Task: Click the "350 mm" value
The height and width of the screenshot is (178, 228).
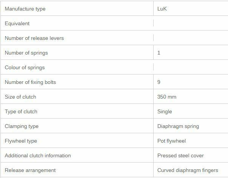Action: (167, 97)
